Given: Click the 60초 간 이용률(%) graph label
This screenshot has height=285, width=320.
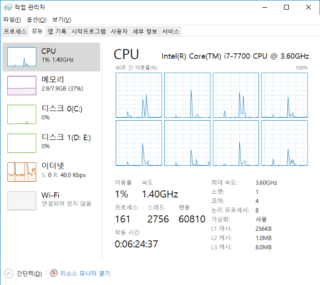Looking at the screenshot, I should [x=136, y=68].
